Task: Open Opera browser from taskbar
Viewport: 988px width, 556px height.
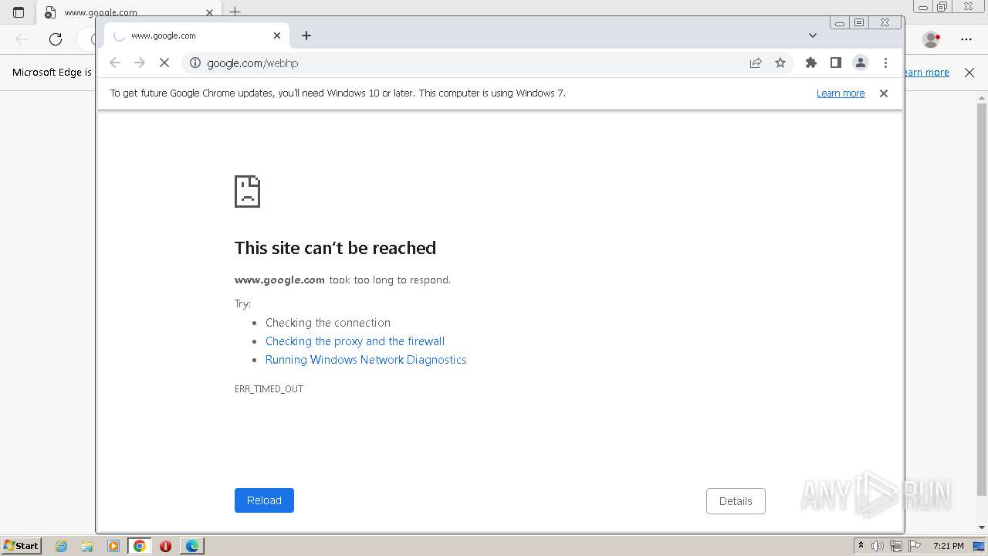Action: tap(165, 546)
